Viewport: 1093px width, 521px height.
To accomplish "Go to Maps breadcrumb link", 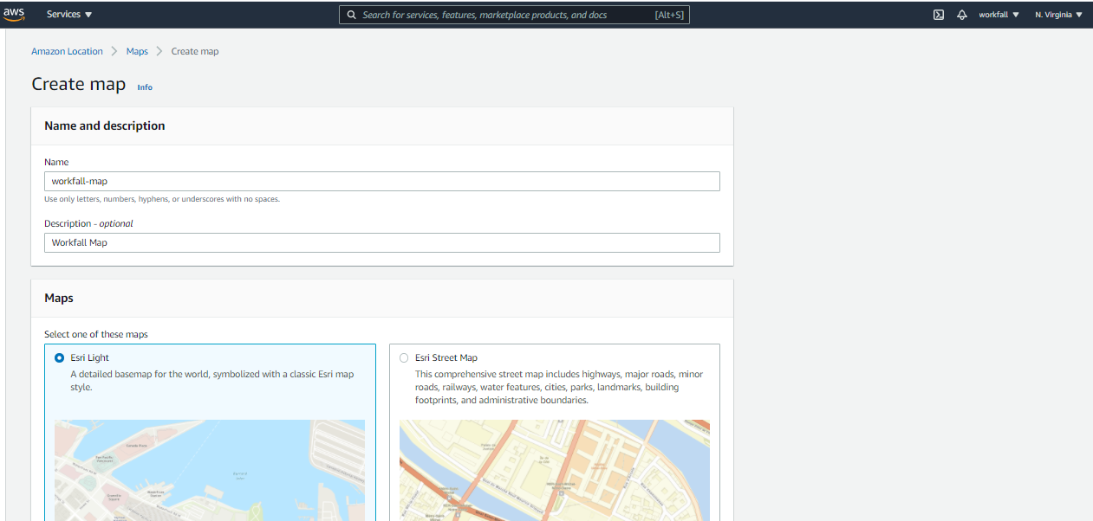I will (x=137, y=52).
